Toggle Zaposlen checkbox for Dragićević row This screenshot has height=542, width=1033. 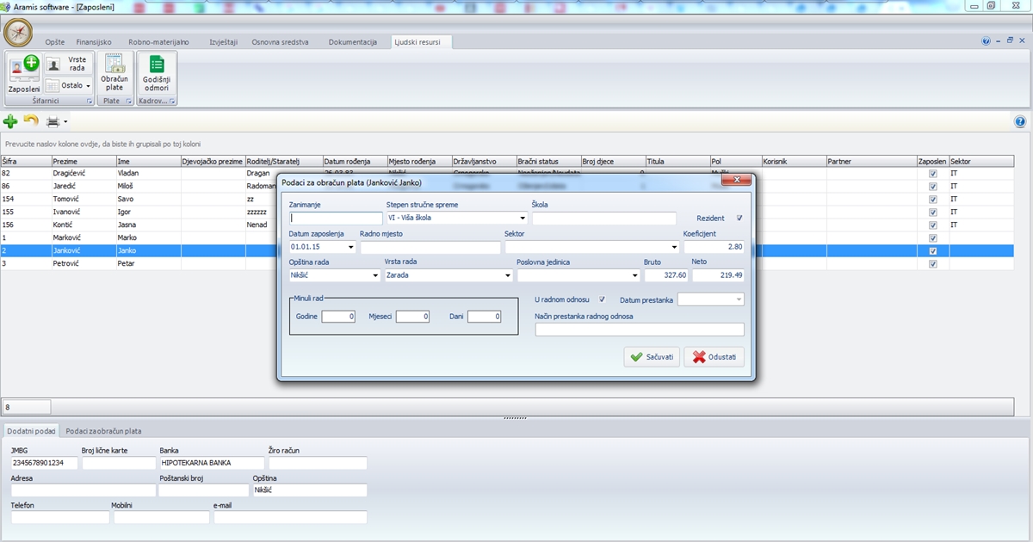tap(932, 174)
